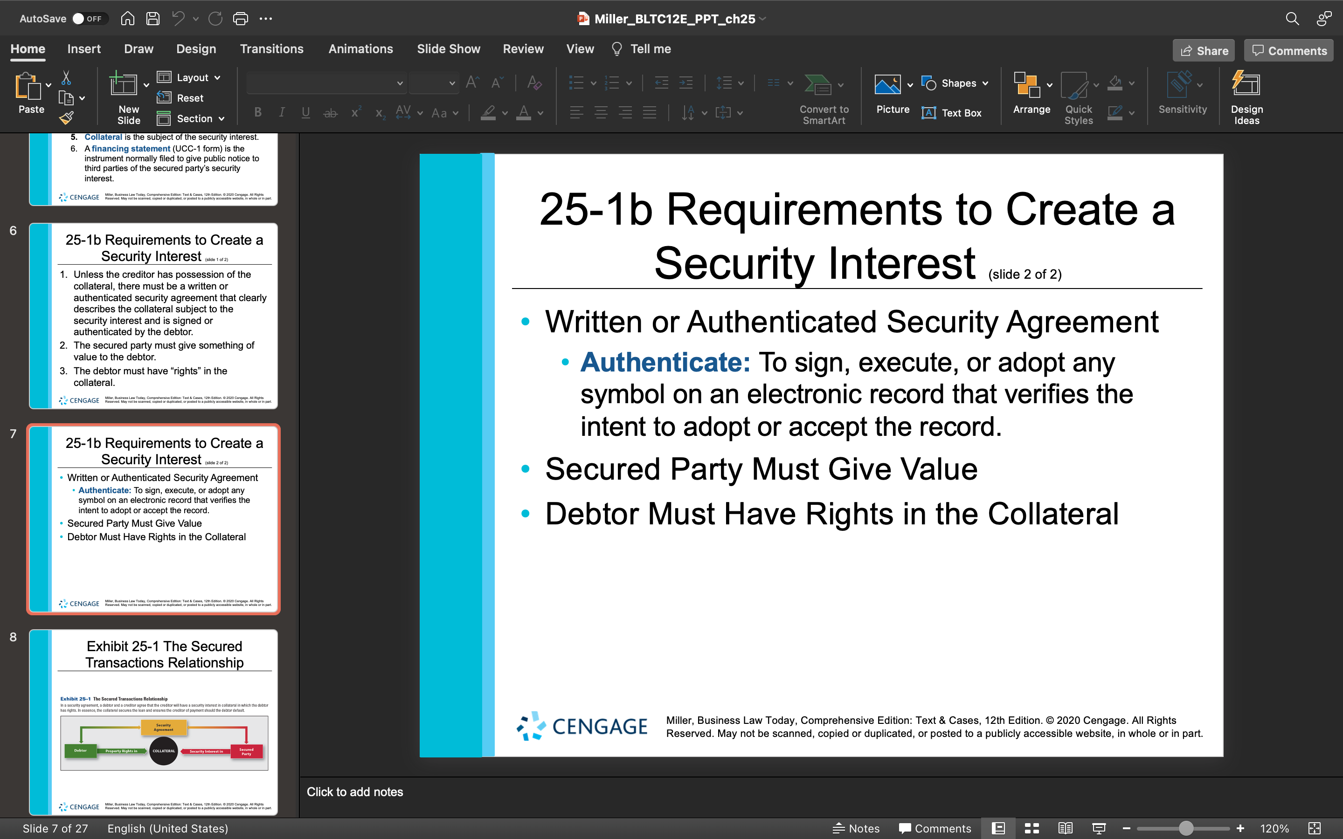Open Paste options arrow
Screen dimensions: 1343x839
(x=49, y=85)
